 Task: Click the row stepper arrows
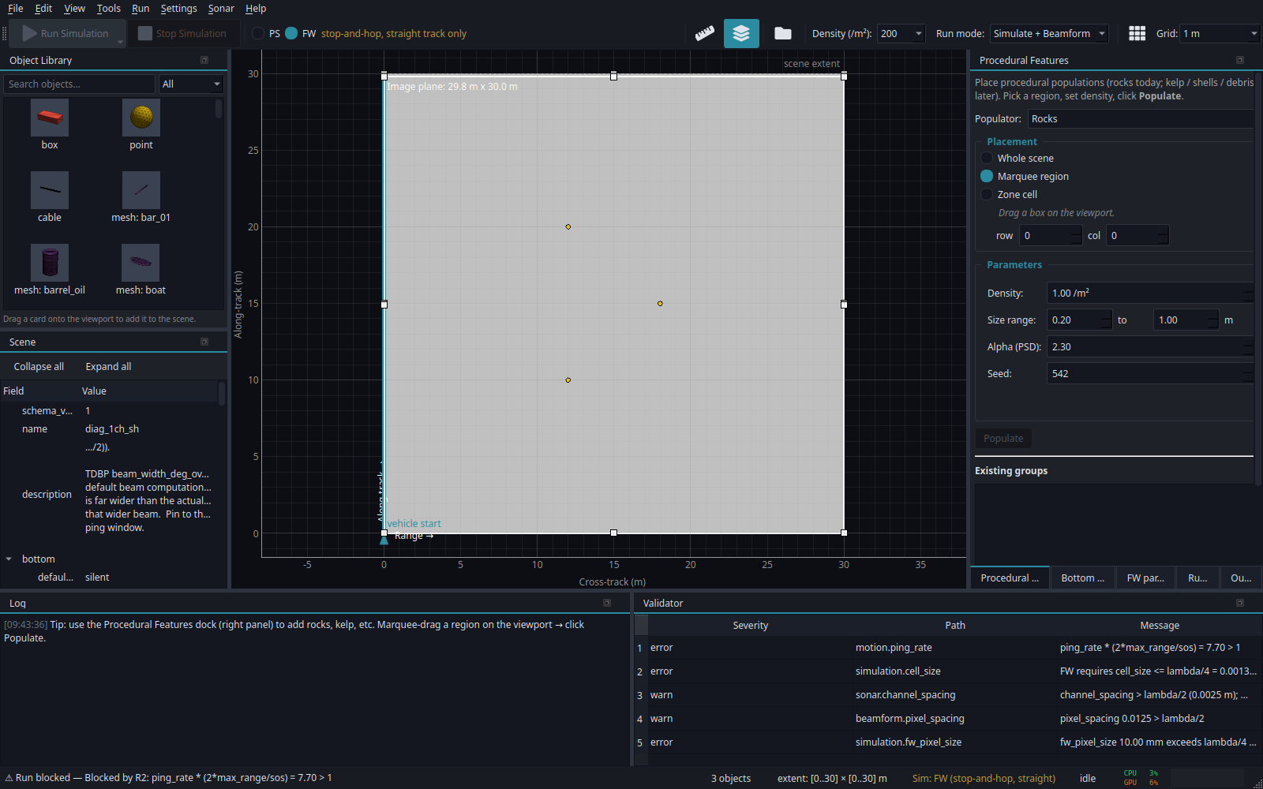click(1076, 235)
